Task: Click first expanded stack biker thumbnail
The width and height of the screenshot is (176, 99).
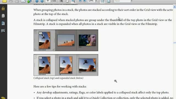Action: pyautogui.click(x=45, y=65)
